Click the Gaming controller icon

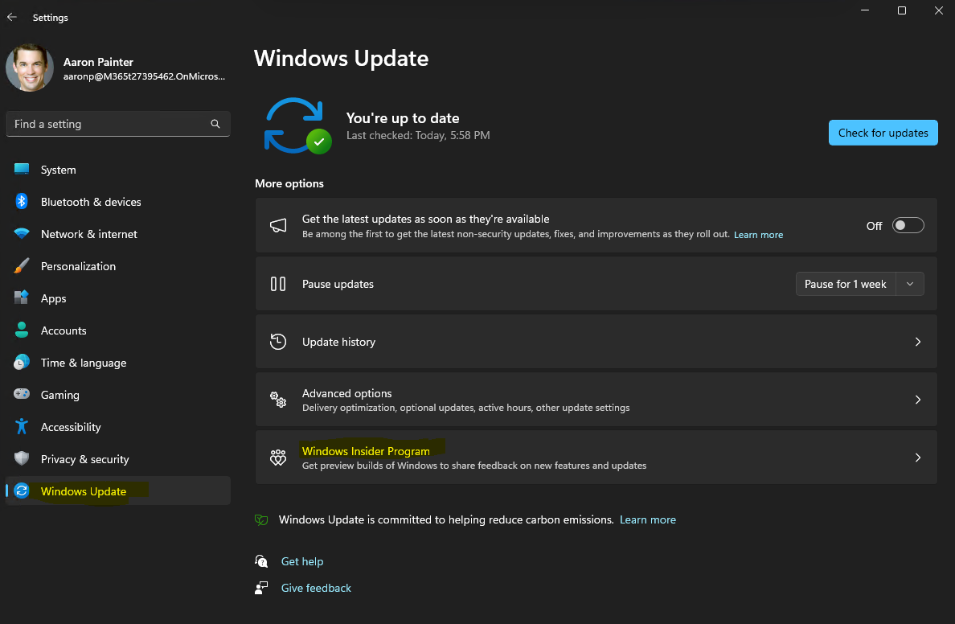[x=22, y=394]
